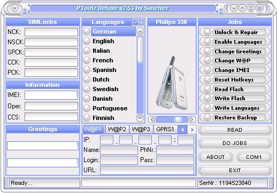Move tabs left with arrow
The height and width of the screenshot is (193, 277).
coord(182,130)
